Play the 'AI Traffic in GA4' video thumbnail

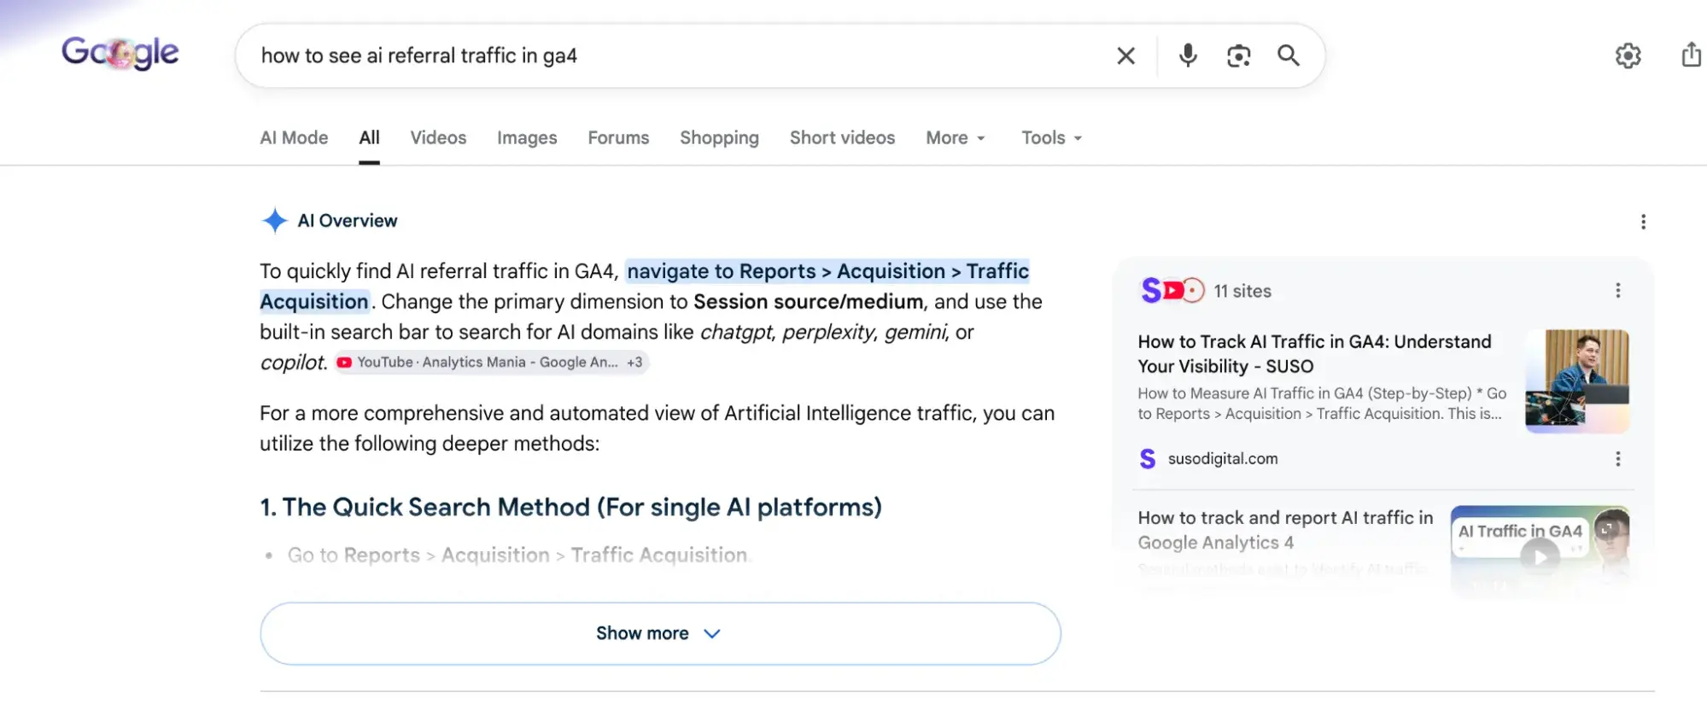(1539, 550)
